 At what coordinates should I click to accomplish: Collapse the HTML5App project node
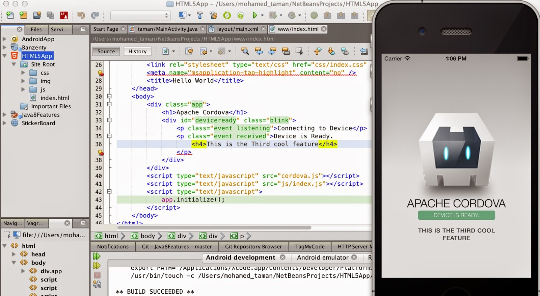coord(5,56)
